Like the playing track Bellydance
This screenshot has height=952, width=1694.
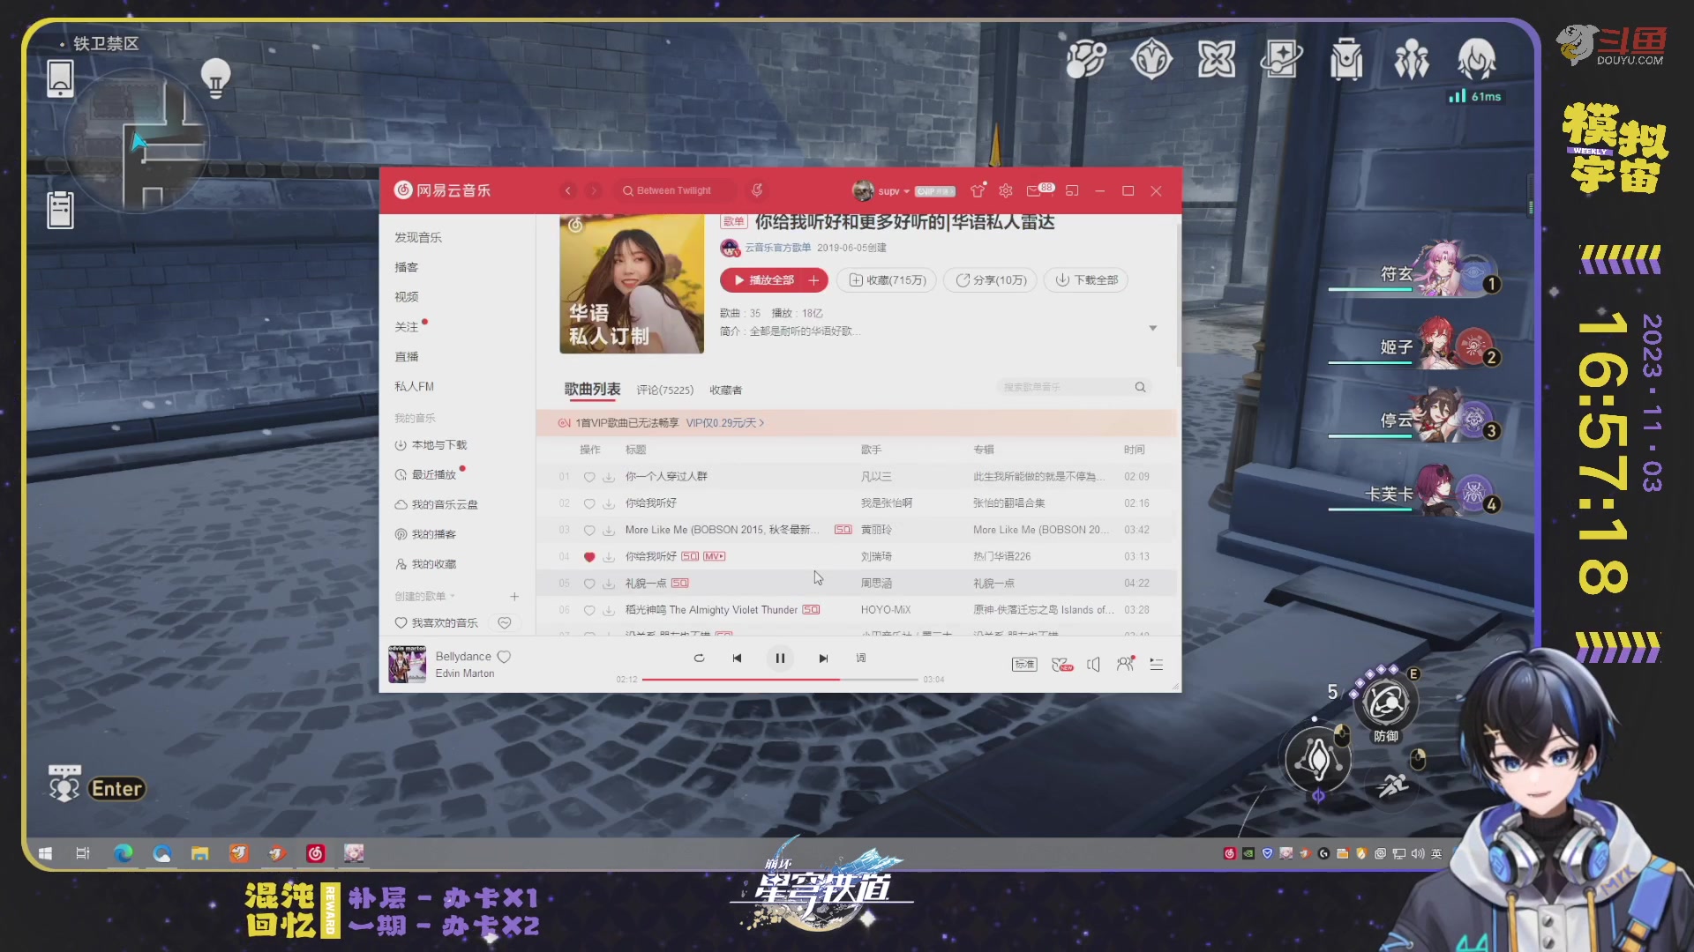tap(504, 657)
